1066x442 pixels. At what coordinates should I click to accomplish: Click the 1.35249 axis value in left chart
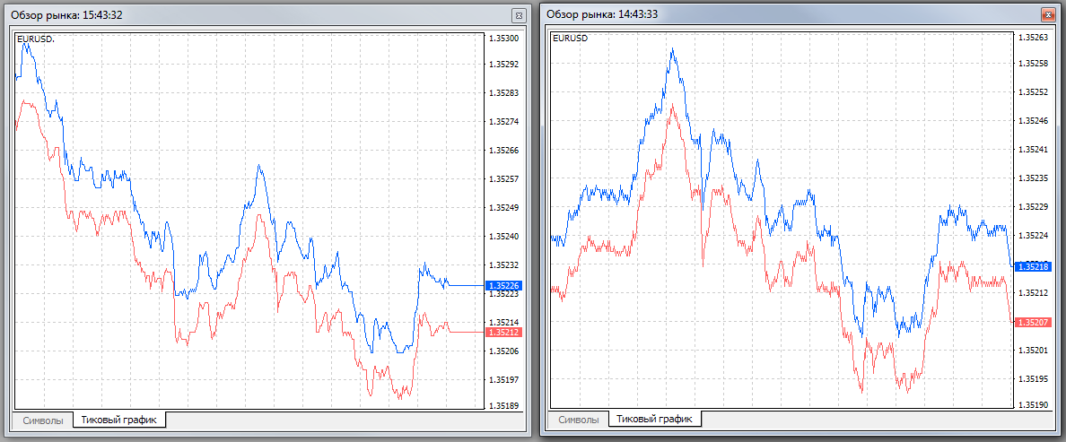pyautogui.click(x=503, y=208)
